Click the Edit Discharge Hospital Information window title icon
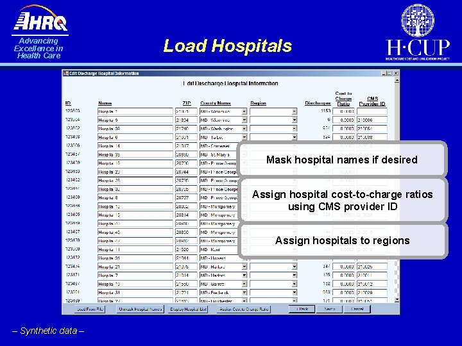This screenshot has width=462, height=346. point(66,73)
